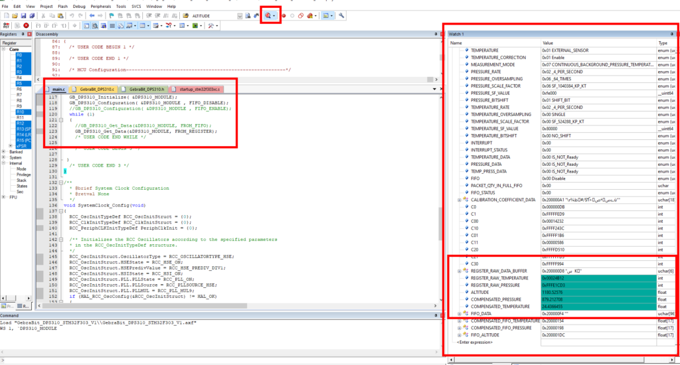This screenshot has width=680, height=365.
Task: Click the Undo toolbar icon
Action: click(x=72, y=16)
